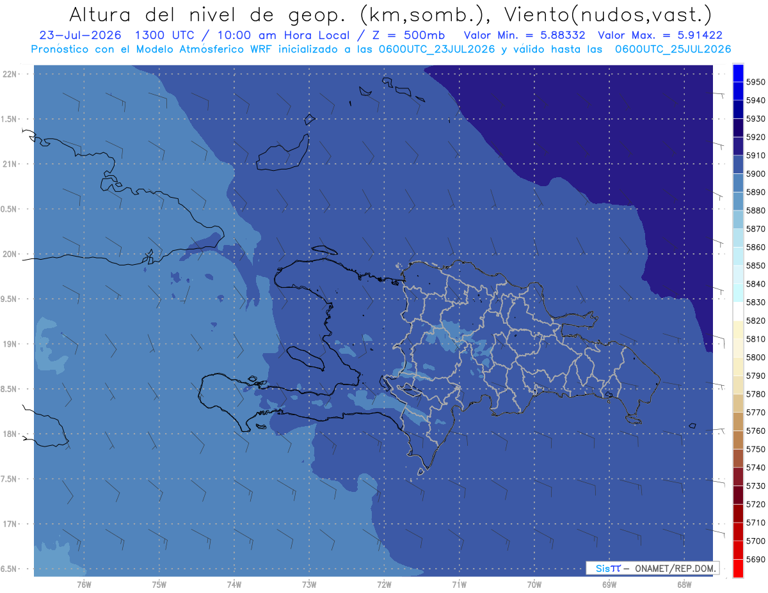This screenshot has height=593, width=768.
Task: Click the legend value 5890
Action: (x=755, y=192)
